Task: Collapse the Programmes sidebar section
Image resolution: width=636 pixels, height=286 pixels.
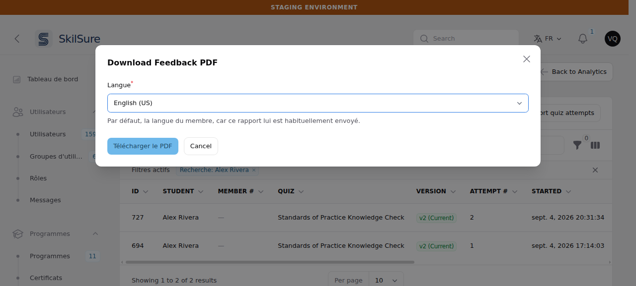Action: click(x=95, y=234)
